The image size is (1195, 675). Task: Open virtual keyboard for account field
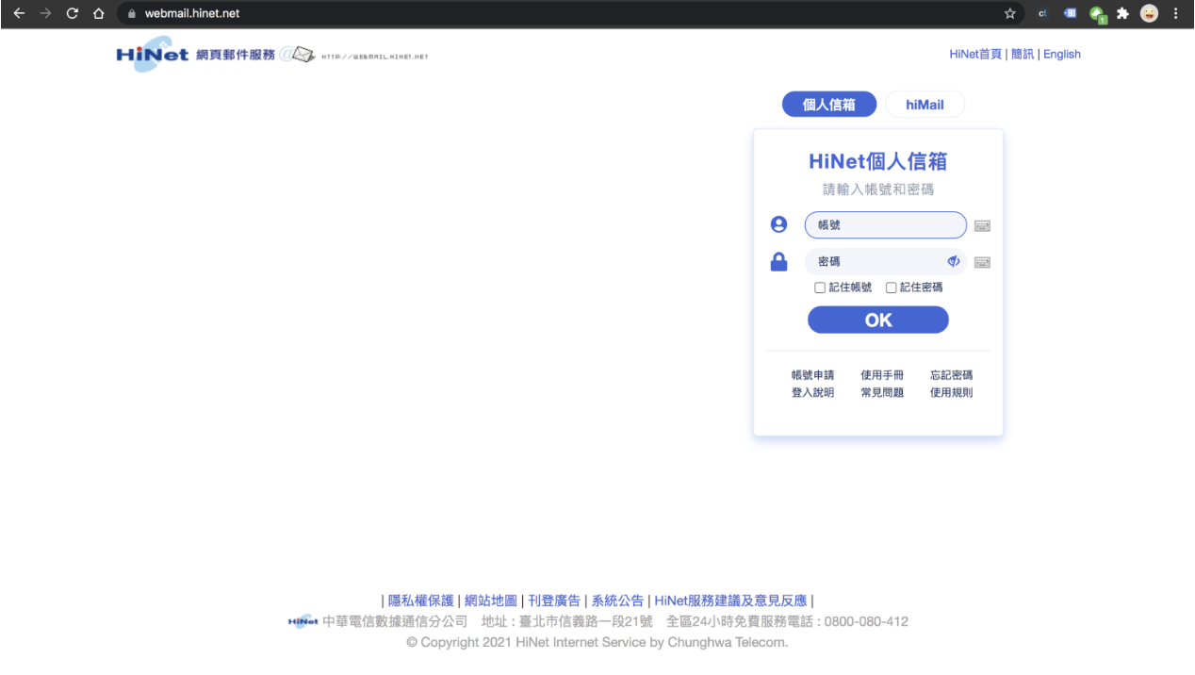point(982,225)
